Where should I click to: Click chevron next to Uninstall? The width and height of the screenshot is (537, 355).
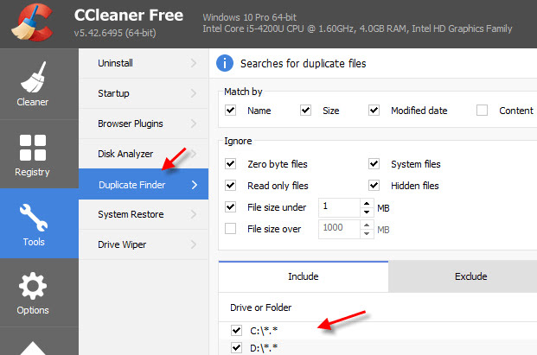(x=194, y=63)
